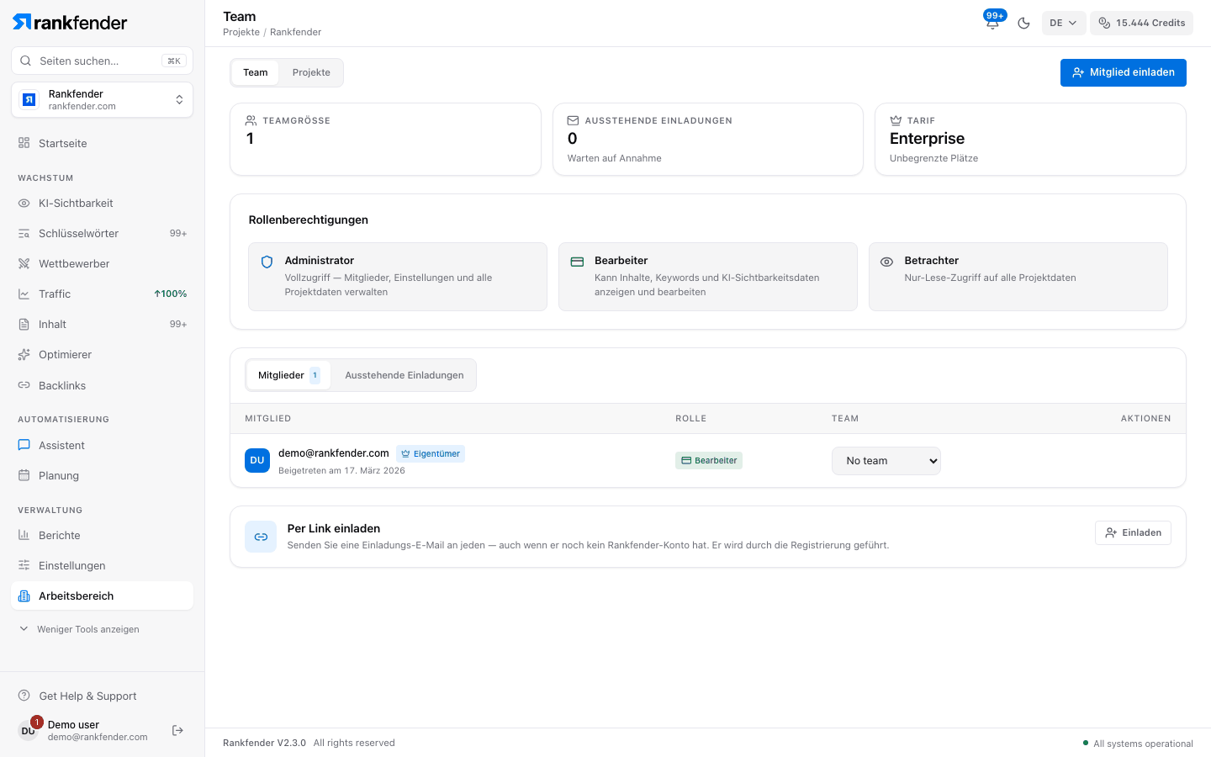The height and width of the screenshot is (757, 1211).
Task: Click the Betrachter role card
Action: click(1018, 277)
